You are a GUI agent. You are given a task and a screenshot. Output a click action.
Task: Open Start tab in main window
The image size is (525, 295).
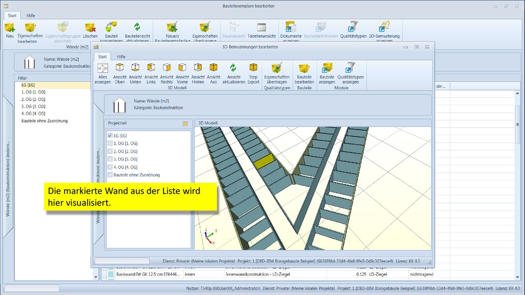pyautogui.click(x=12, y=15)
